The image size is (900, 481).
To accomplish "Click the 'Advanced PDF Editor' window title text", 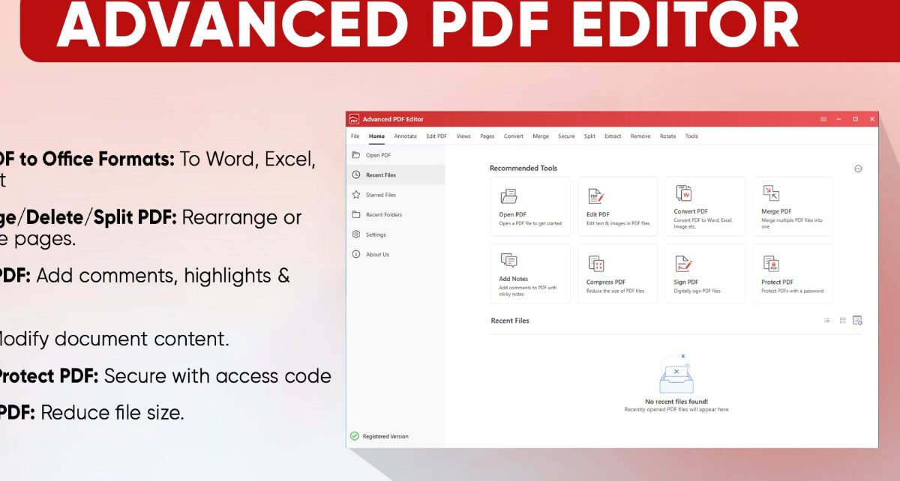I will pos(393,119).
